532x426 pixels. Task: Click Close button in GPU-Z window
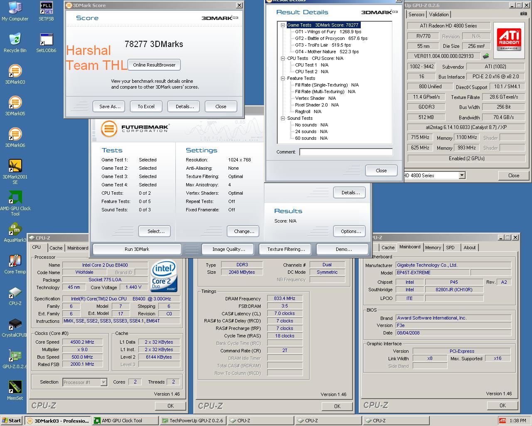pos(514,176)
